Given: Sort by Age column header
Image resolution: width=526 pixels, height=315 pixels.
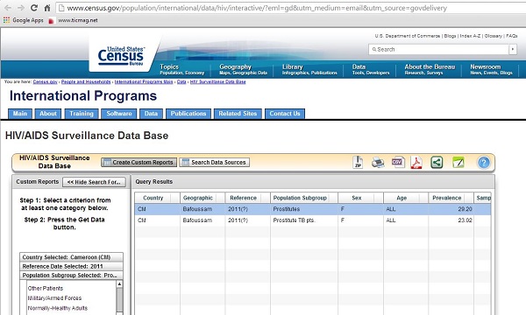Looking at the screenshot, I should (406, 198).
